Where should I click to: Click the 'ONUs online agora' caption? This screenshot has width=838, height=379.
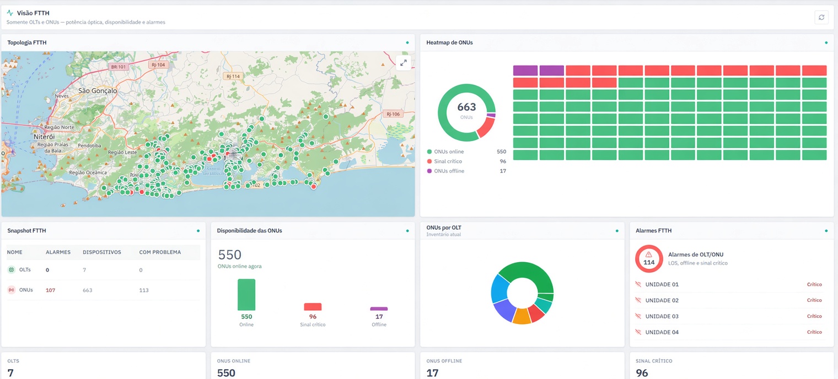click(x=240, y=266)
